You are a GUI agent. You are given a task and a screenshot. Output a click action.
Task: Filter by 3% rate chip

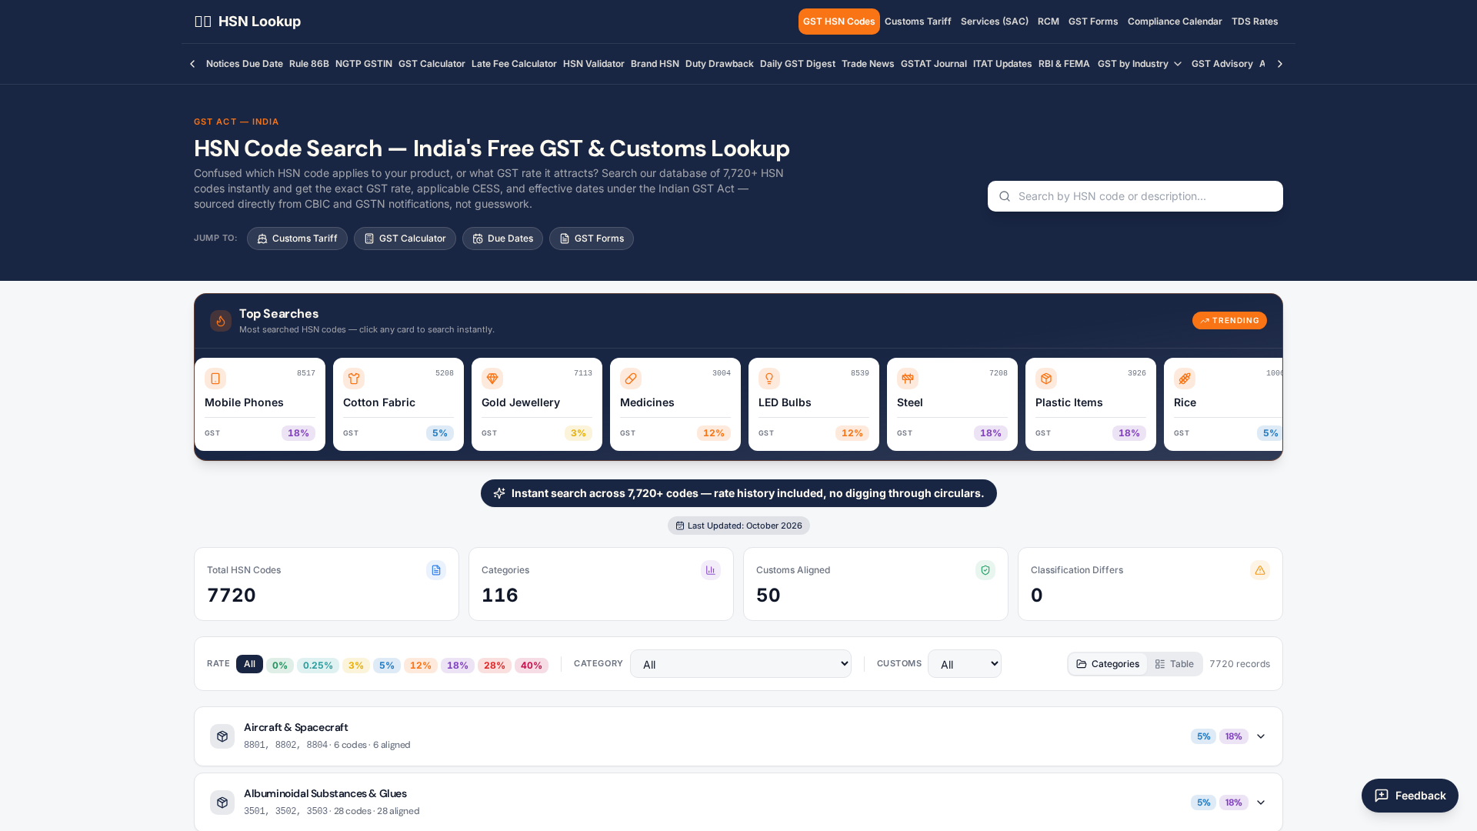tap(356, 666)
